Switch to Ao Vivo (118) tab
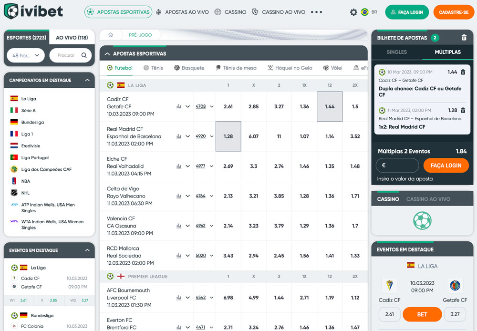This screenshot has height=331, width=477. coord(72,38)
